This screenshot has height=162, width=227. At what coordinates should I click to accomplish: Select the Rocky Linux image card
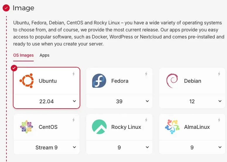[126, 127]
